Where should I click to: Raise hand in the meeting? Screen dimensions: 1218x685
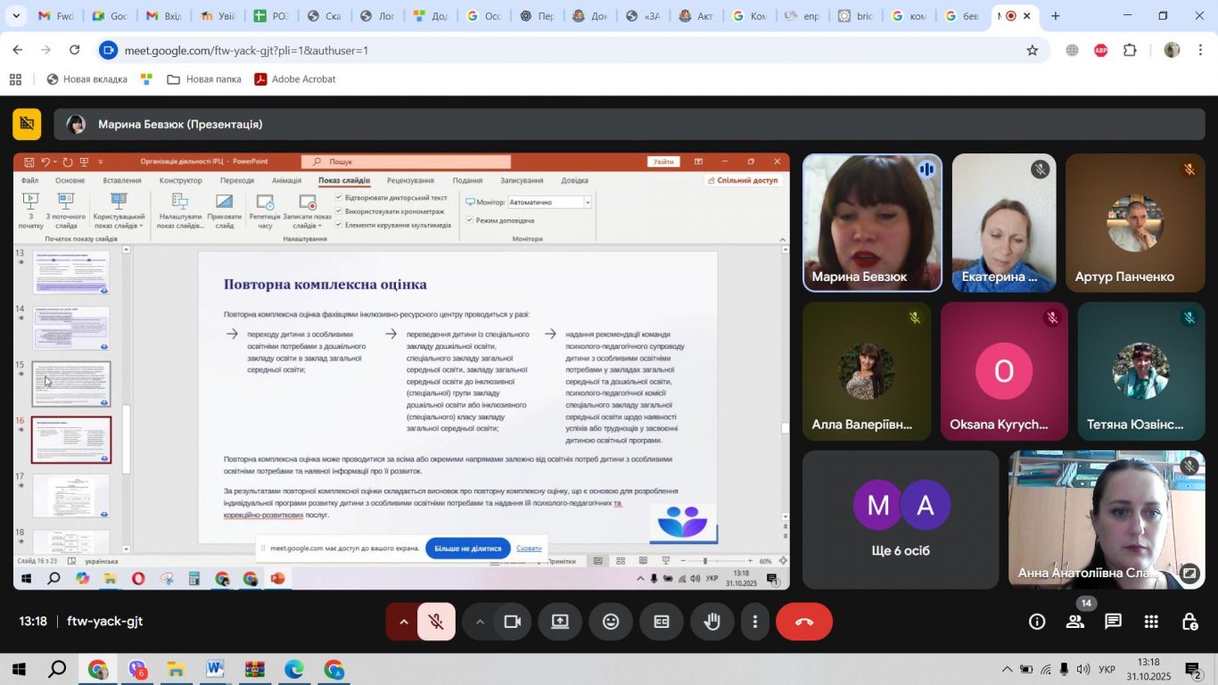click(x=712, y=622)
